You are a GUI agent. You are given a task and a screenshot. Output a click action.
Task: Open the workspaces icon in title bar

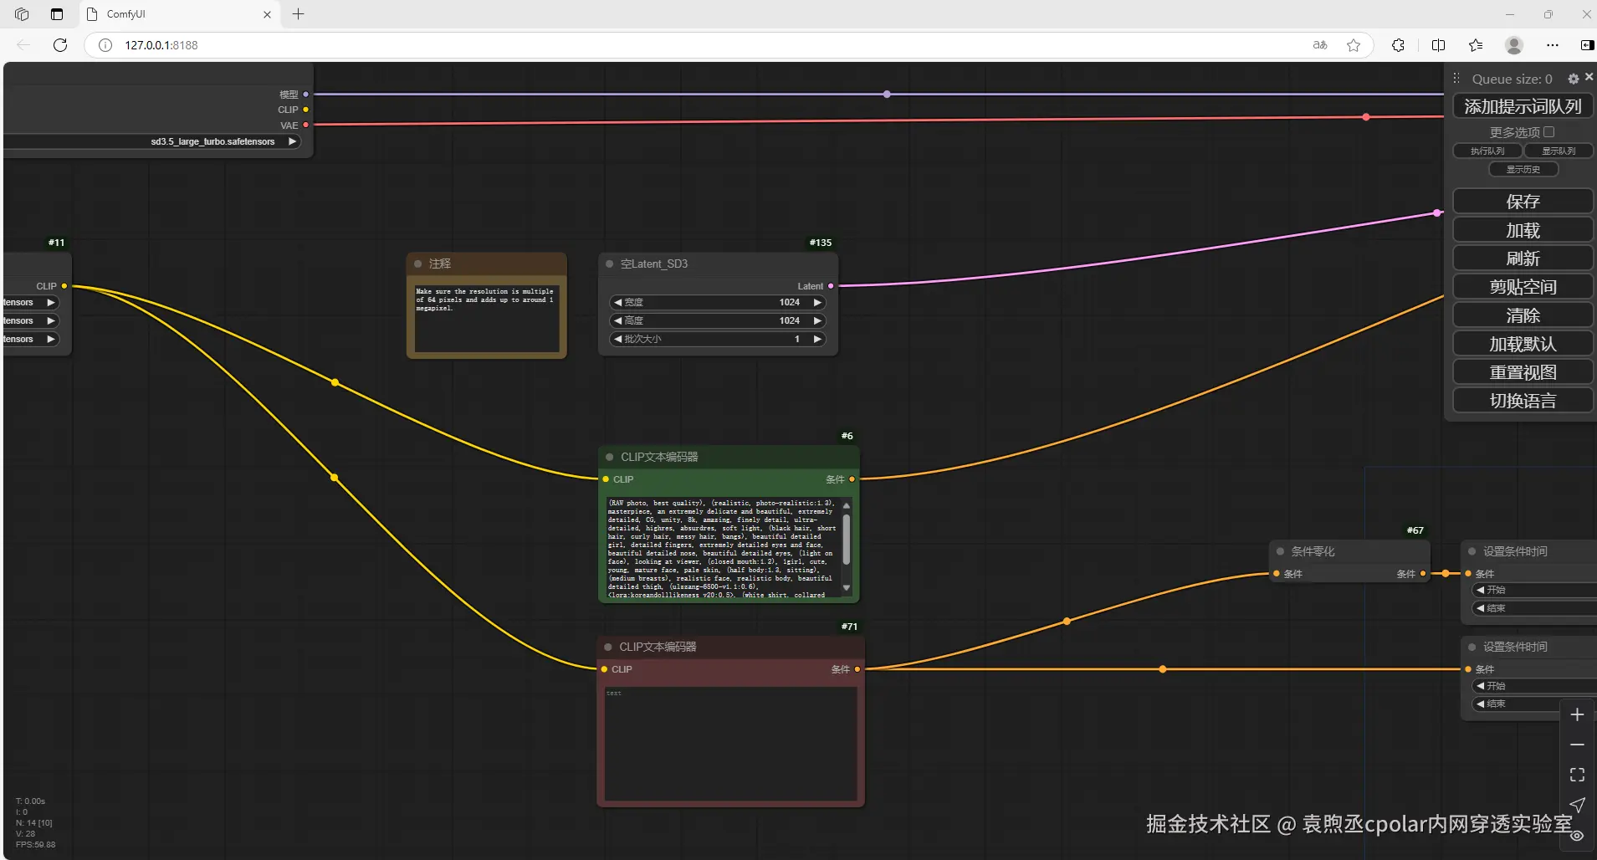22,14
